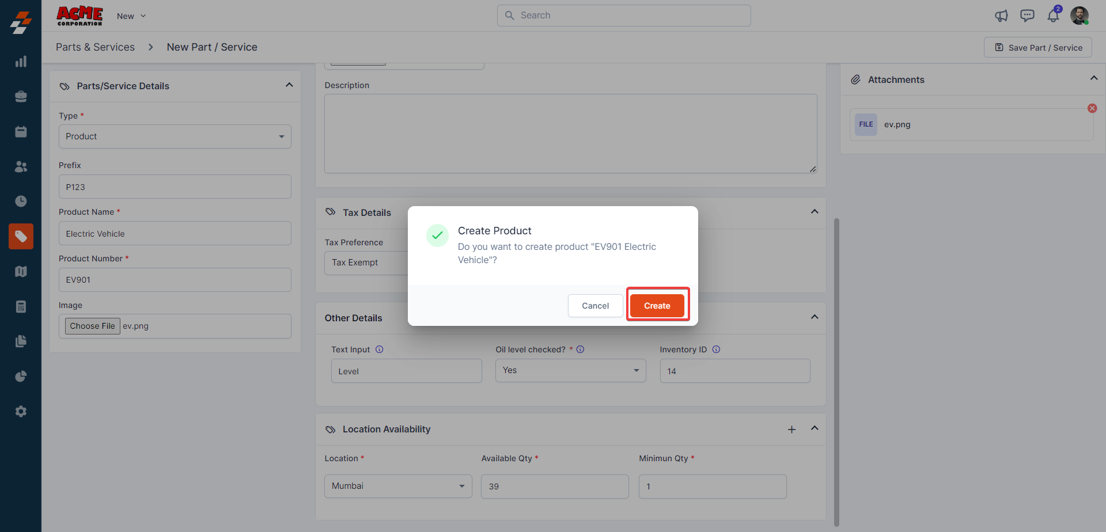Open the Oil level checked dropdown
This screenshot has width=1106, height=532.
pos(570,371)
